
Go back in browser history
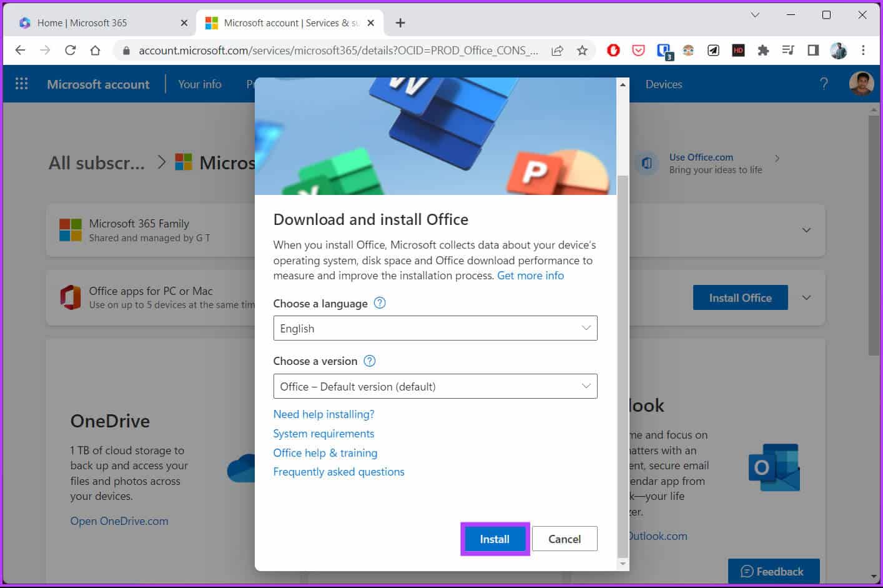click(x=20, y=50)
